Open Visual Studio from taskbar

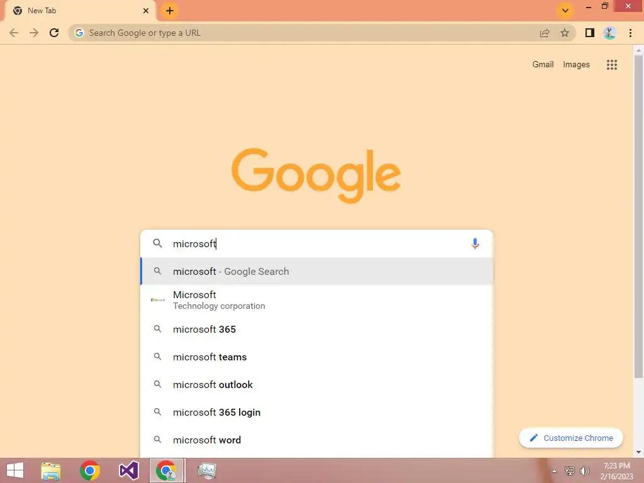tap(128, 470)
